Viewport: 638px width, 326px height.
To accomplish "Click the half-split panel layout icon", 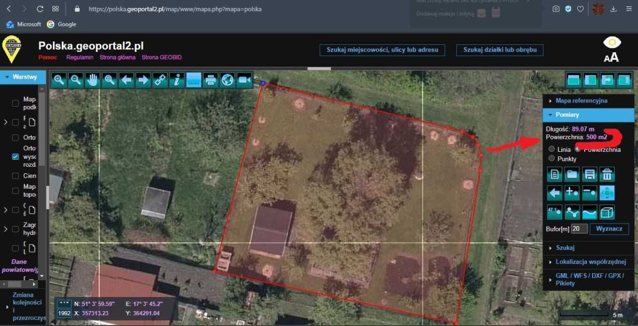I will [x=591, y=80].
